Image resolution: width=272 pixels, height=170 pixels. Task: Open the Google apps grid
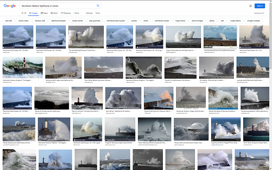point(250,6)
